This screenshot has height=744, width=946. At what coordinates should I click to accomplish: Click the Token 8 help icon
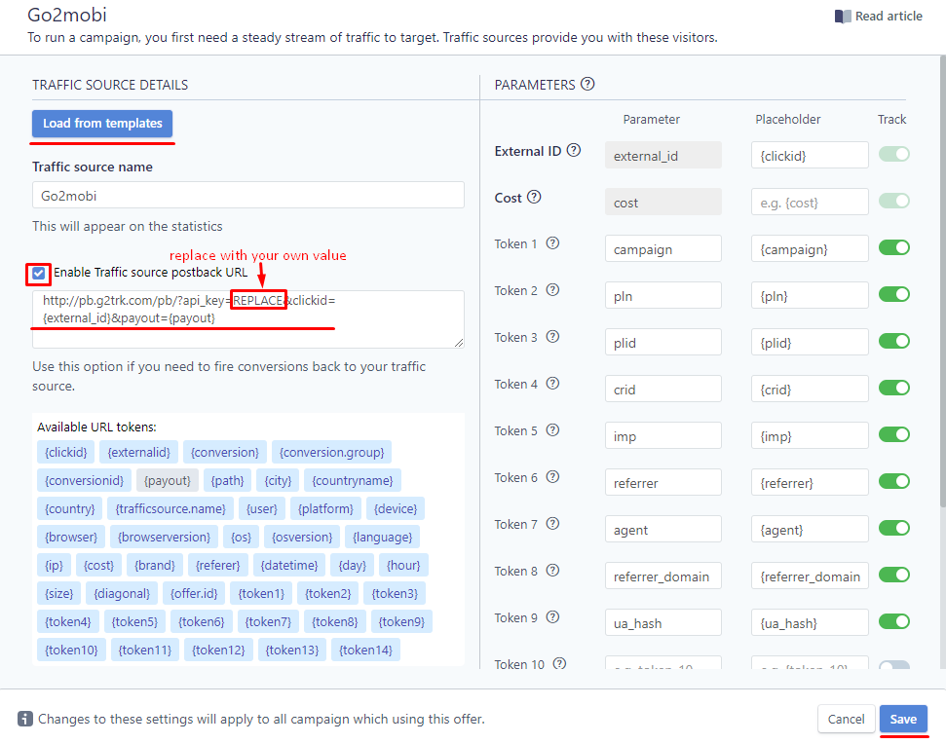pyautogui.click(x=552, y=571)
